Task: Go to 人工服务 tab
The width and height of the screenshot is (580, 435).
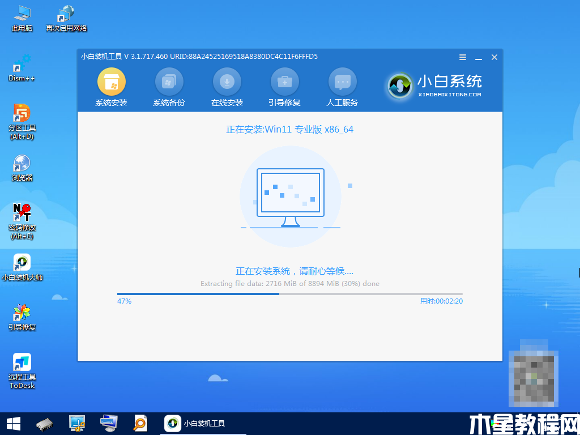Action: (x=343, y=88)
